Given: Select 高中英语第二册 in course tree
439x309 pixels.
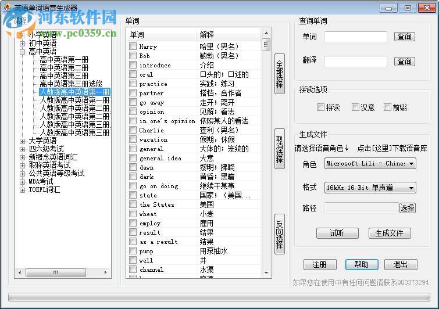Looking at the screenshot, I should tap(64, 68).
